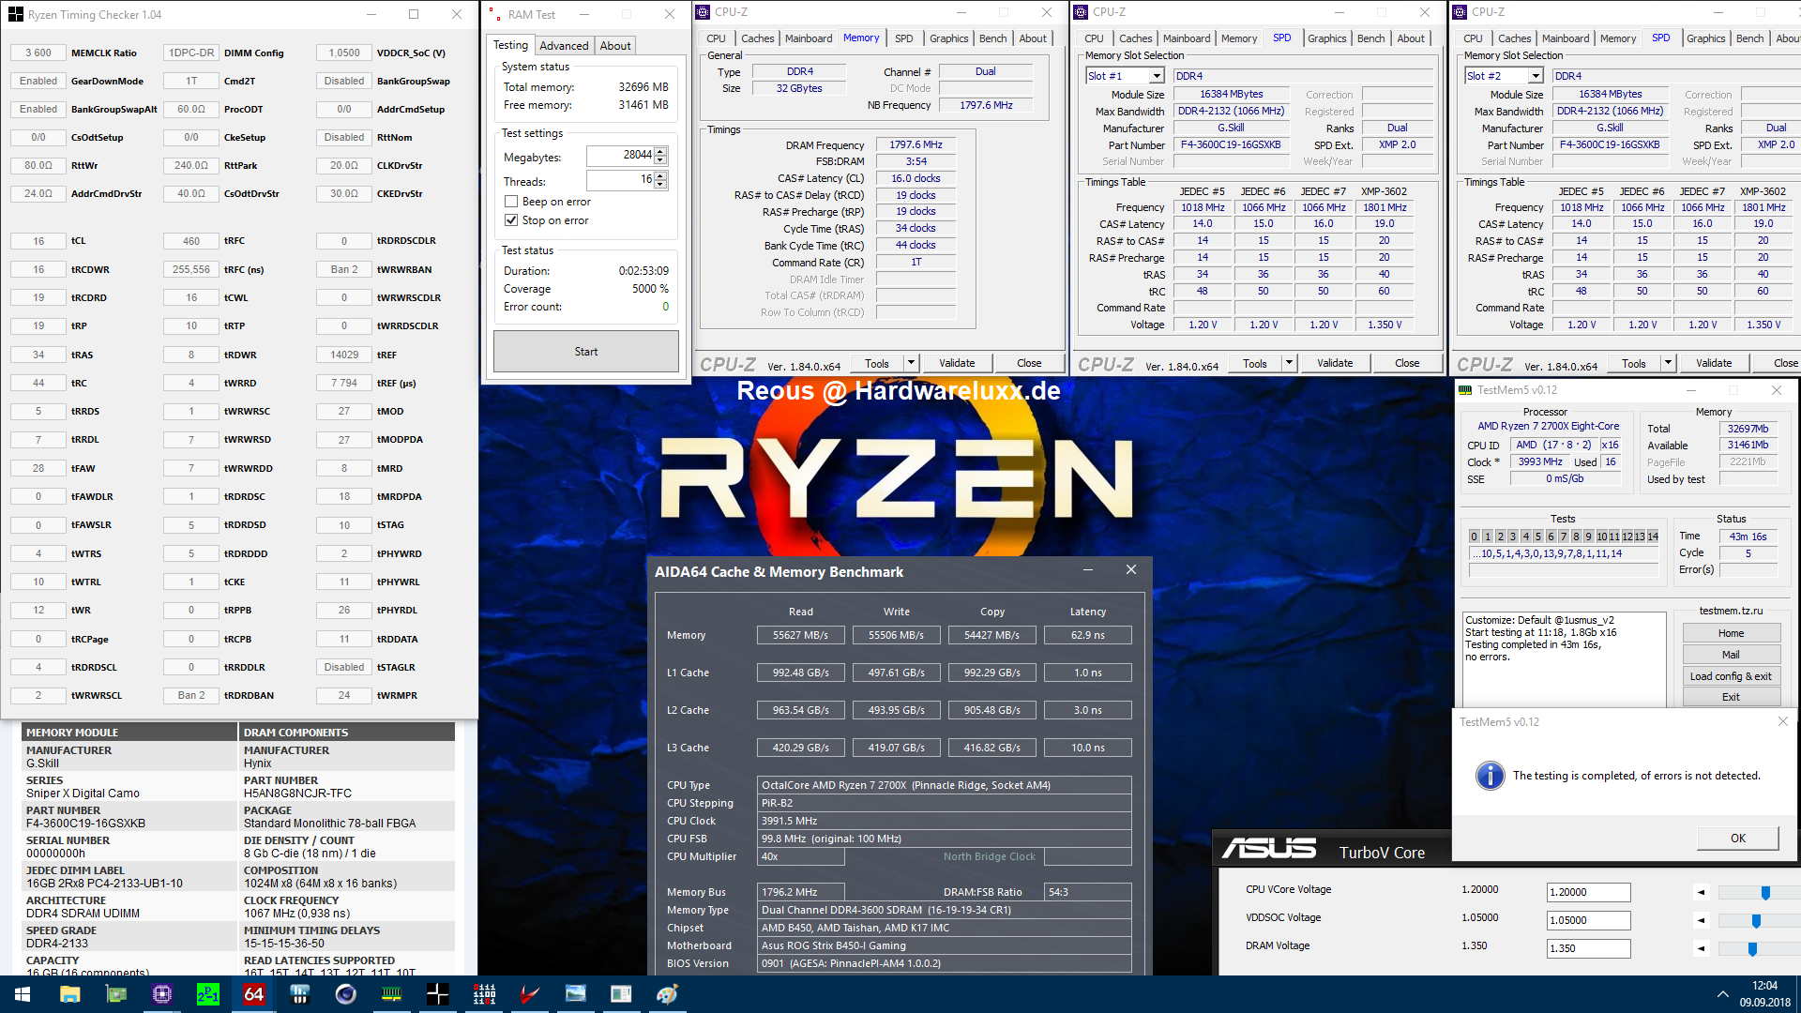The image size is (1801, 1013).
Task: Launch Cinebench from the taskbar
Action: (346, 994)
